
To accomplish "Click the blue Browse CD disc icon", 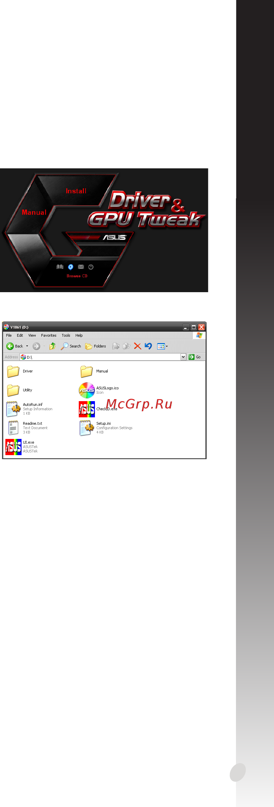I will [x=70, y=267].
